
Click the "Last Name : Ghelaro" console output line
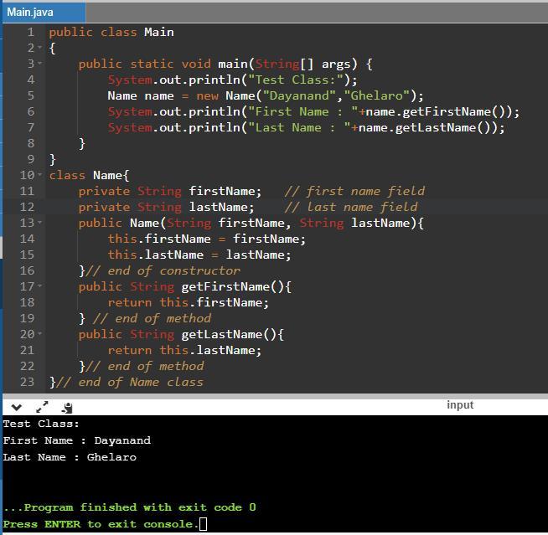pos(70,458)
